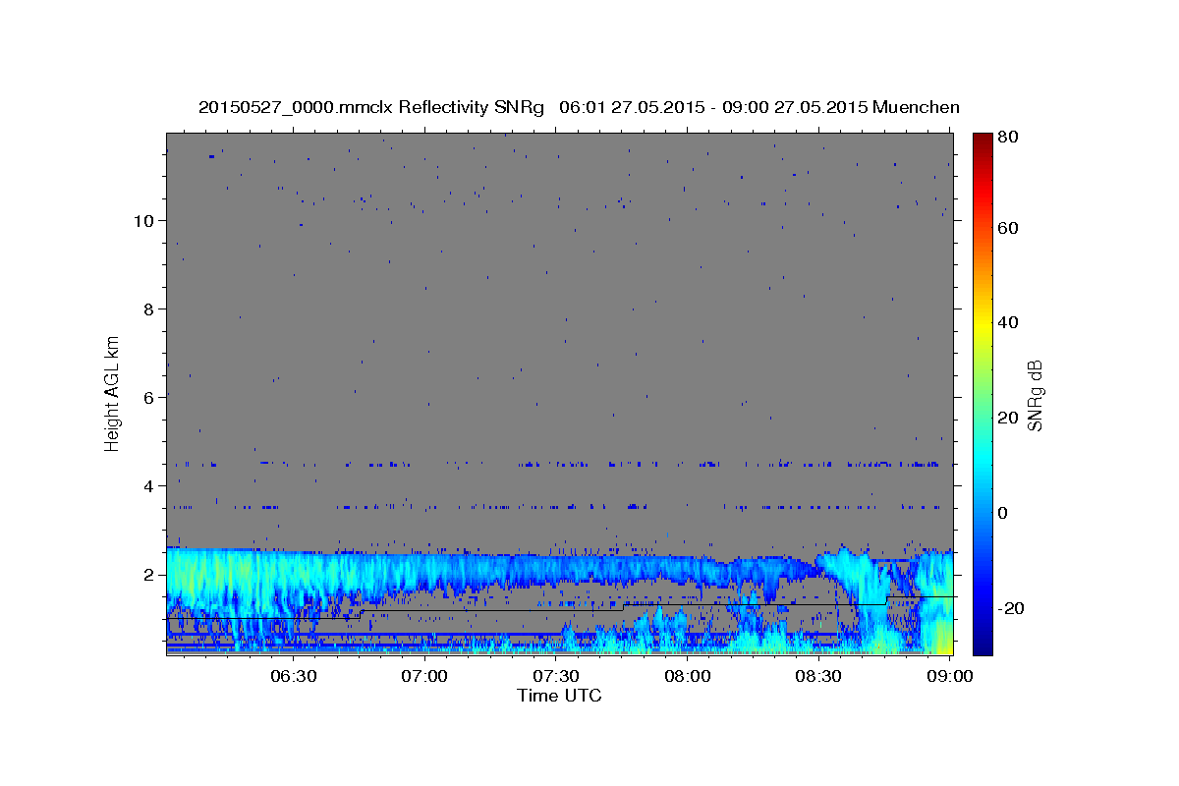
Task: Click the 07:00 time axis label
Action: coord(424,677)
